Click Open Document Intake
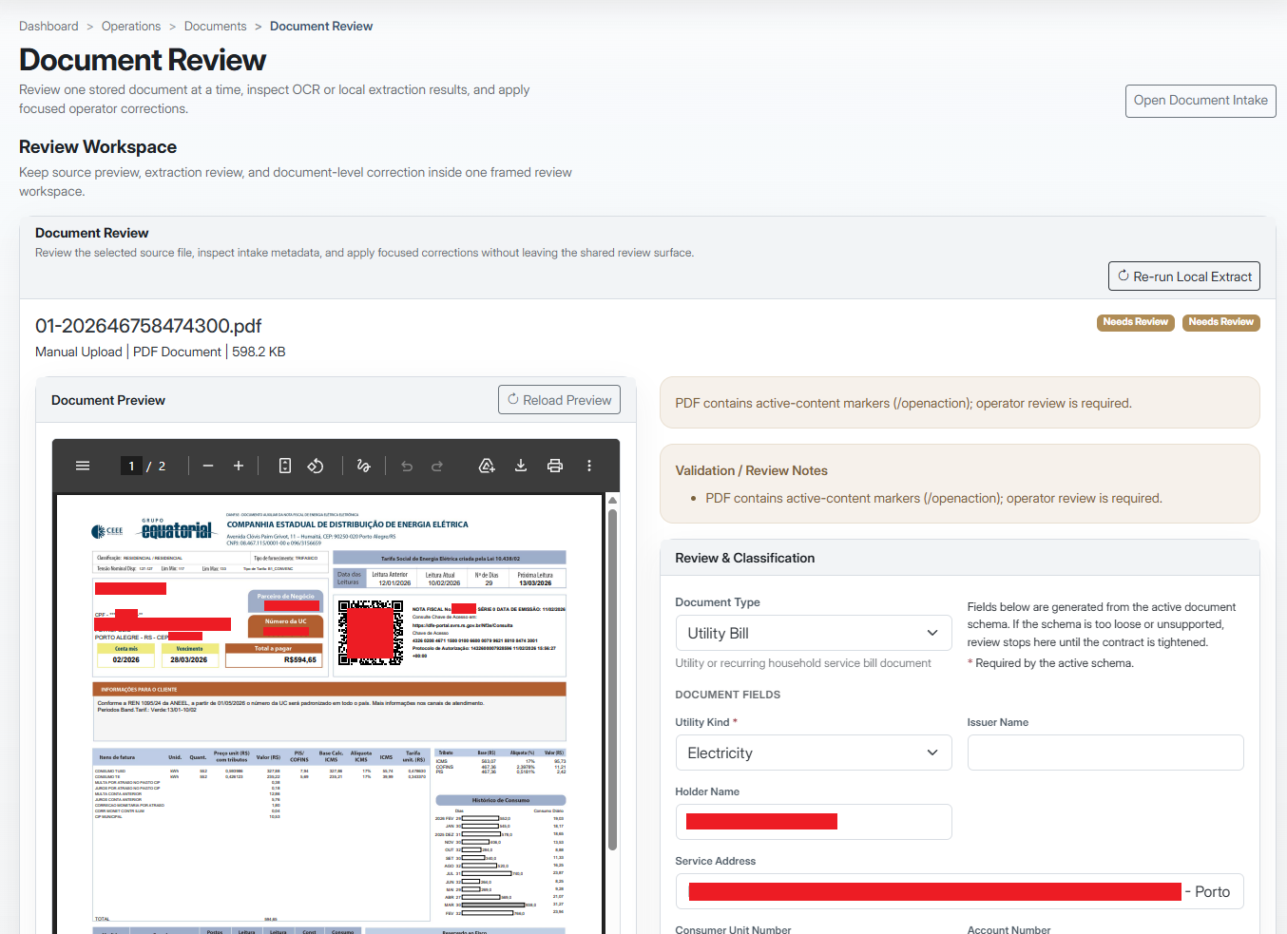Viewport: 1287px width, 934px height. click(1200, 100)
